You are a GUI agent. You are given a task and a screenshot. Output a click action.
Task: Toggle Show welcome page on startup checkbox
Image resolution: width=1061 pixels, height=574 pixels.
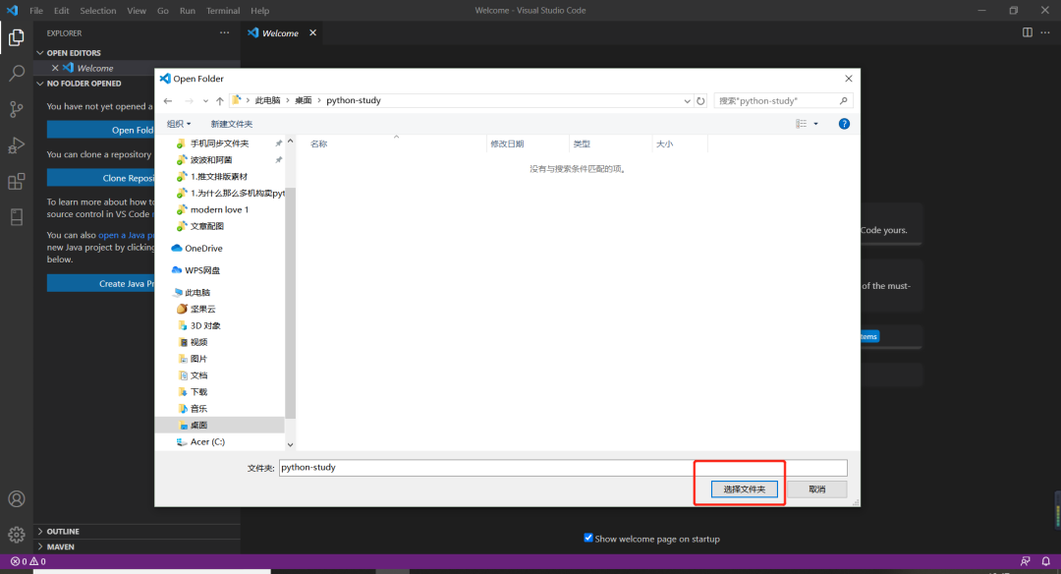[x=588, y=539]
